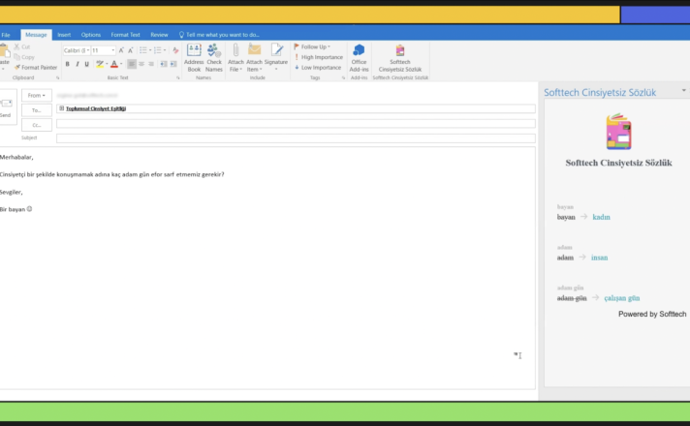This screenshot has height=426, width=690.
Task: Apply the red font color
Action: tap(114, 64)
